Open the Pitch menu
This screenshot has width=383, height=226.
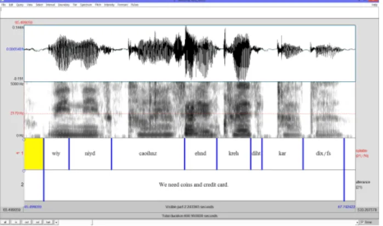coord(98,4)
